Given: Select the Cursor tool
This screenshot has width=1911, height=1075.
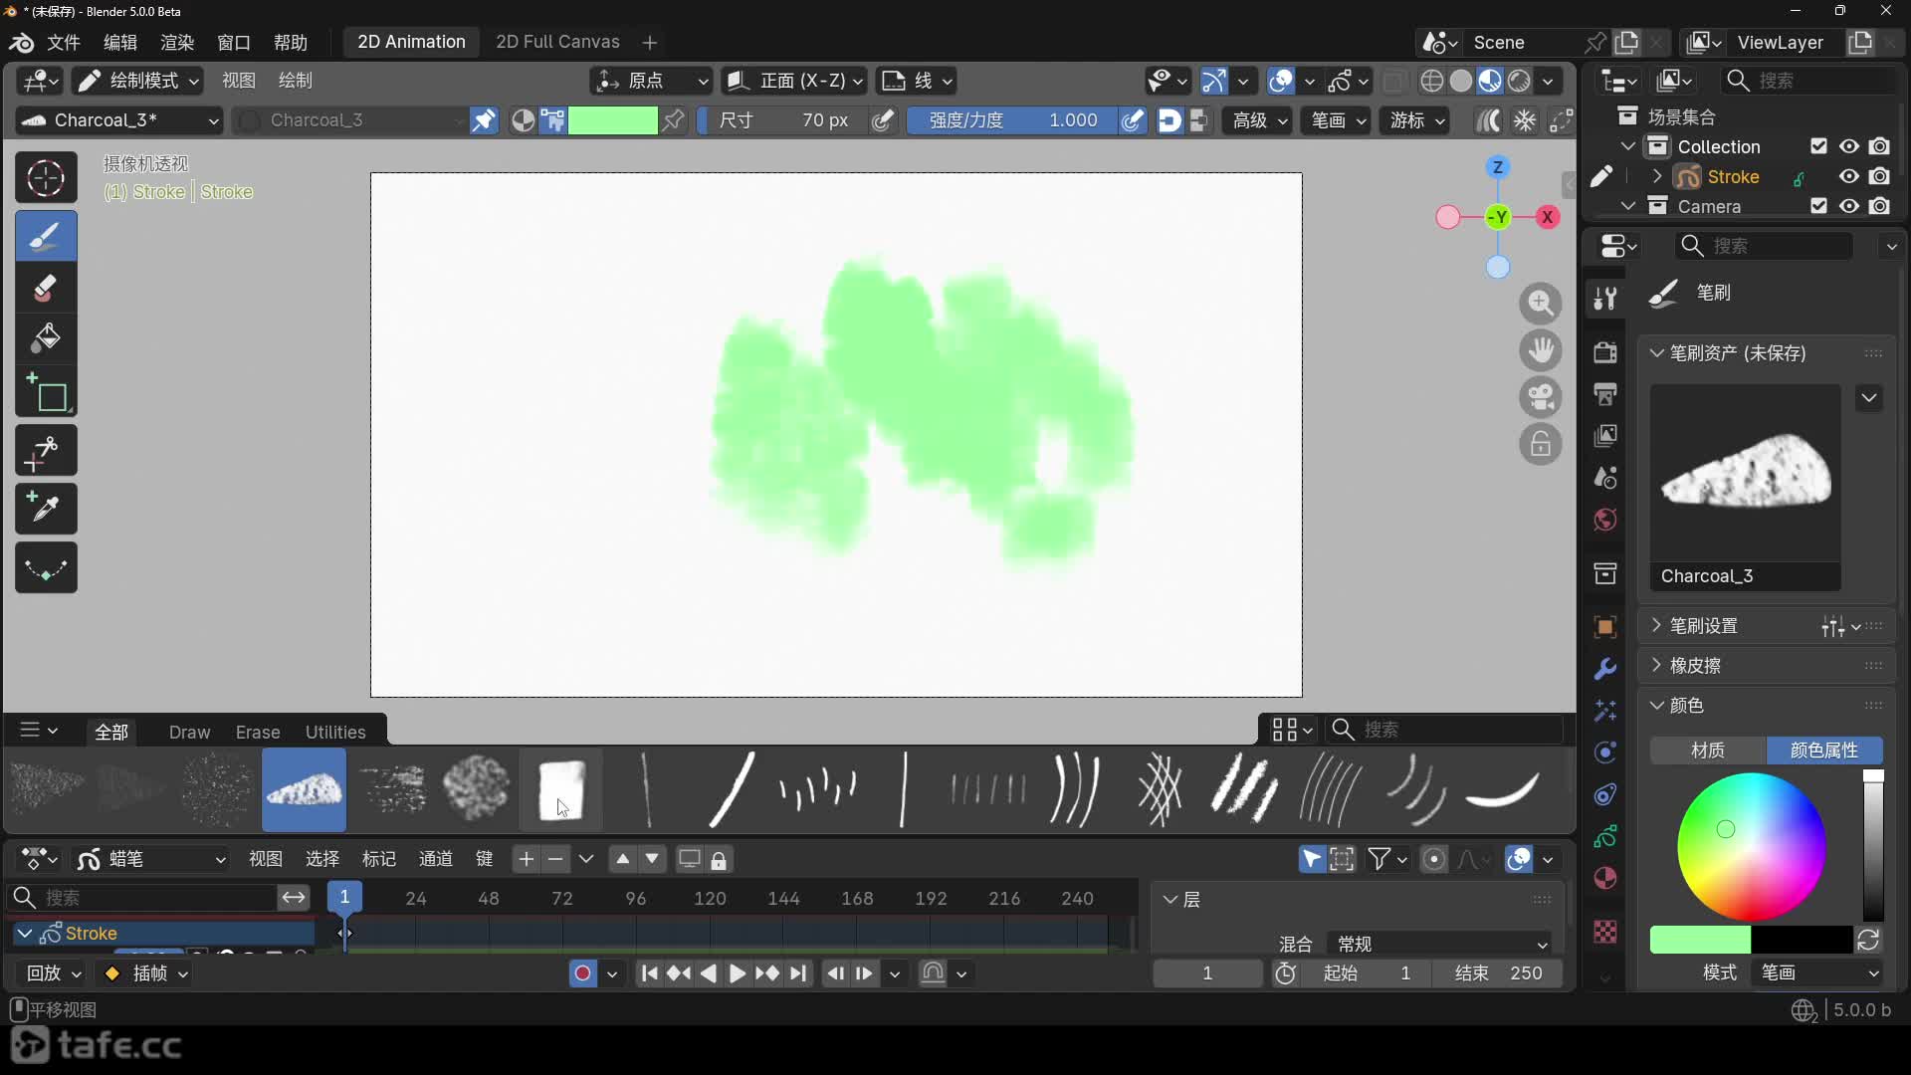Looking at the screenshot, I should [x=46, y=179].
